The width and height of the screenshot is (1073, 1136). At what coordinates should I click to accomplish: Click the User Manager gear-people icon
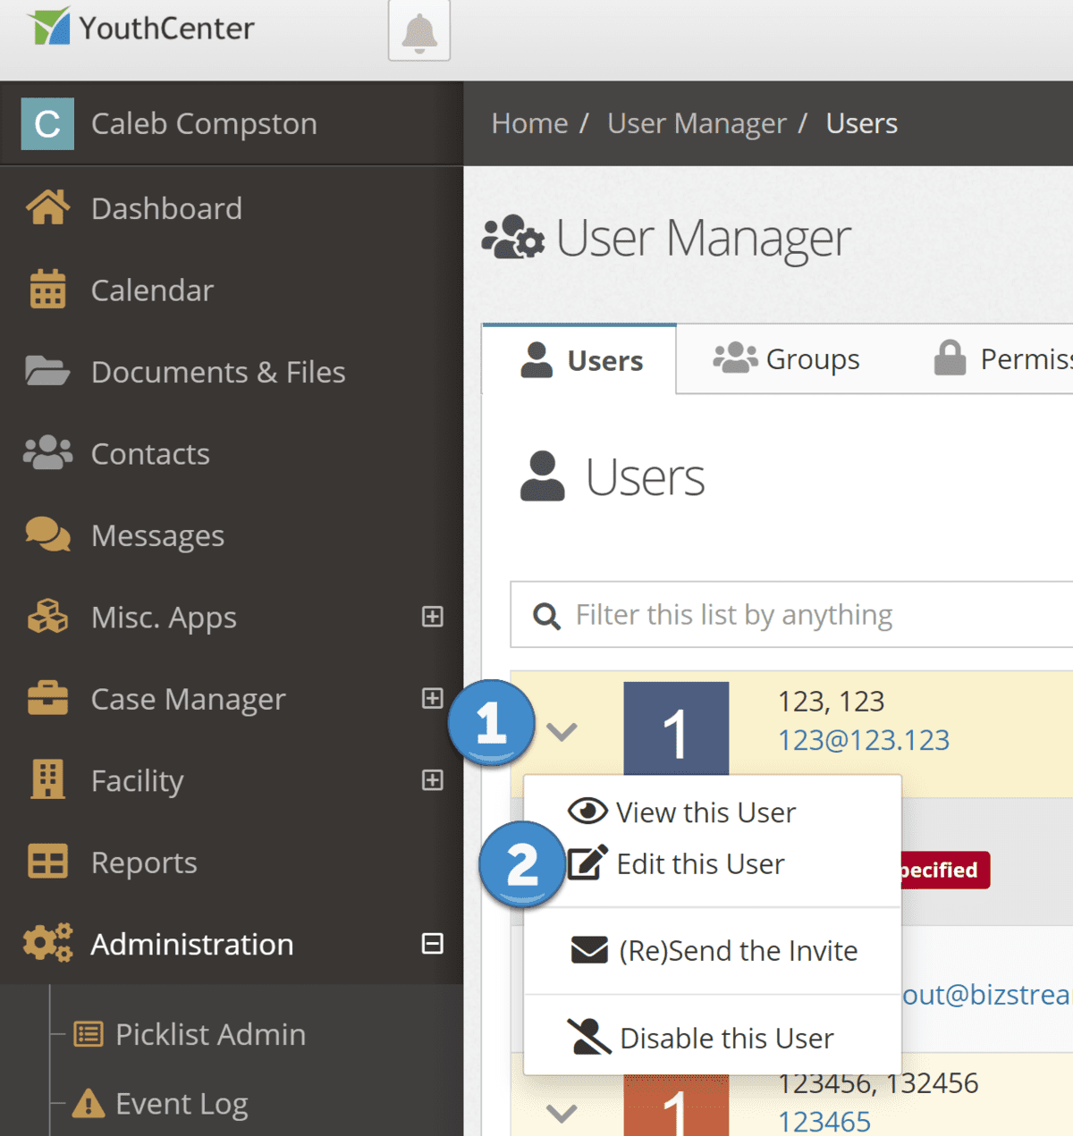click(511, 238)
